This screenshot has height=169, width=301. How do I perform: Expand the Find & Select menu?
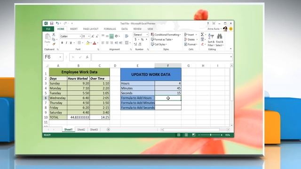click(220, 40)
